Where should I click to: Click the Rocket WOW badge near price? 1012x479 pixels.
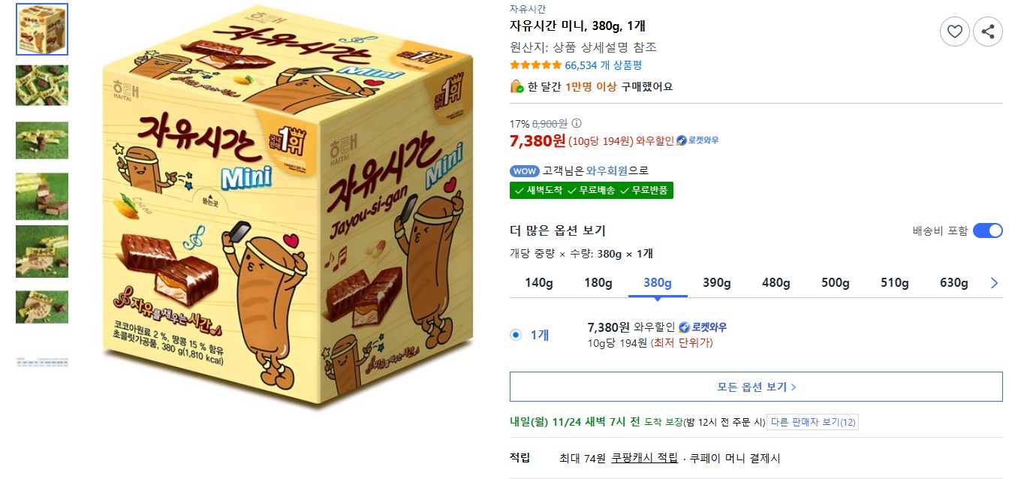point(697,140)
